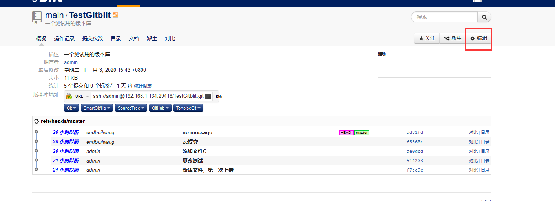Open the 统计图表 metrics link
Viewport: 555px width, 201px height.
[x=143, y=86]
